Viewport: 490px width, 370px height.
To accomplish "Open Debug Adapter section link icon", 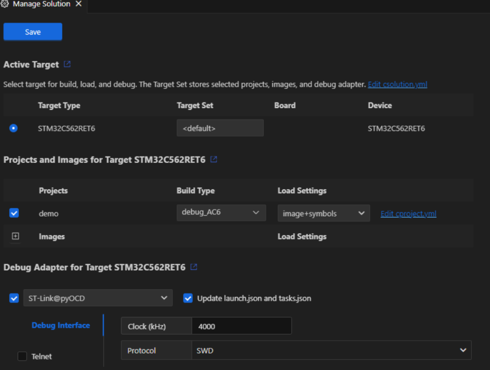I will (194, 267).
